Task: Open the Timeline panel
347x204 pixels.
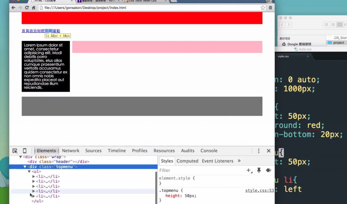Action: click(x=117, y=151)
